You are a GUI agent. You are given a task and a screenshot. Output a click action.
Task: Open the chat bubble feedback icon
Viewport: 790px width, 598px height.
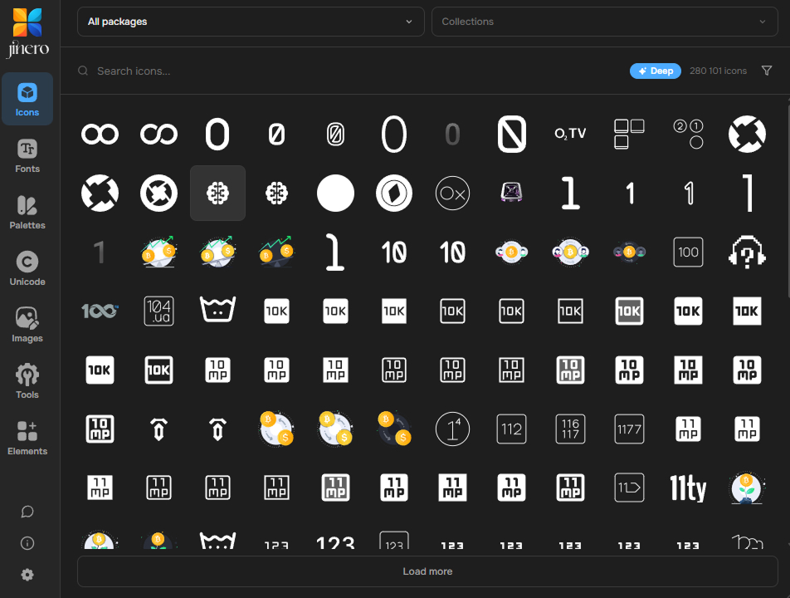pos(27,512)
